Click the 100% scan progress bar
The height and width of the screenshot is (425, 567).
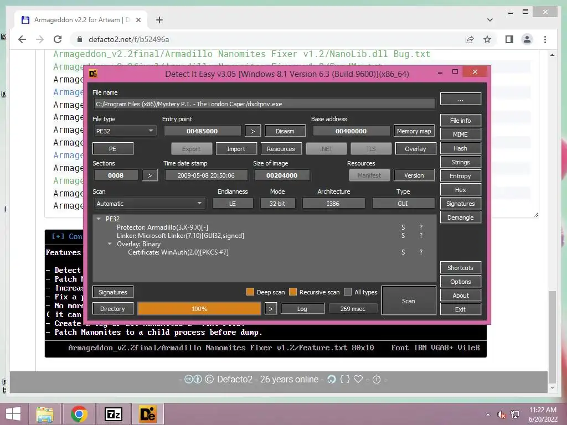tap(199, 309)
